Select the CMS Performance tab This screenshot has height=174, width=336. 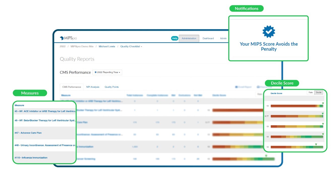coord(72,87)
